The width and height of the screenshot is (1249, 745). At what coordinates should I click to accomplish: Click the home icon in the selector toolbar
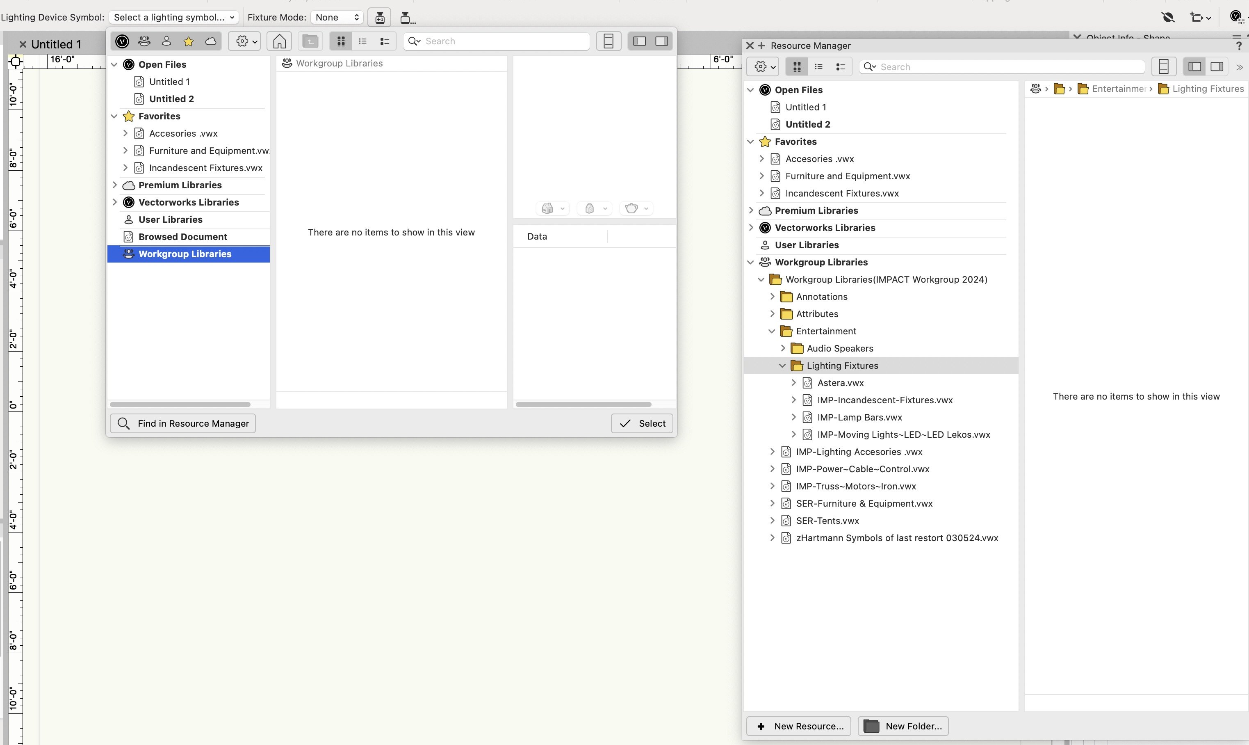point(280,41)
